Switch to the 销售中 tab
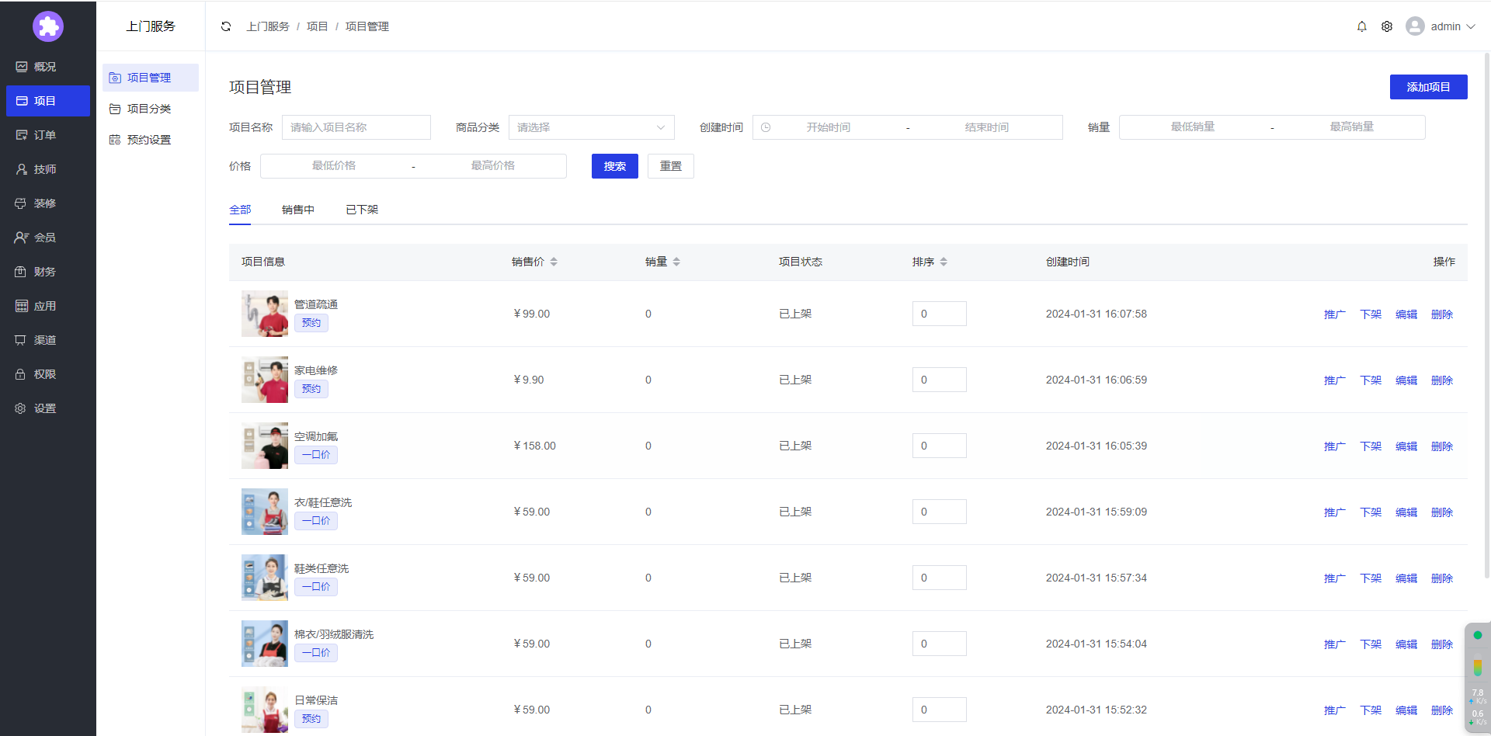The width and height of the screenshot is (1491, 736). pyautogui.click(x=298, y=210)
